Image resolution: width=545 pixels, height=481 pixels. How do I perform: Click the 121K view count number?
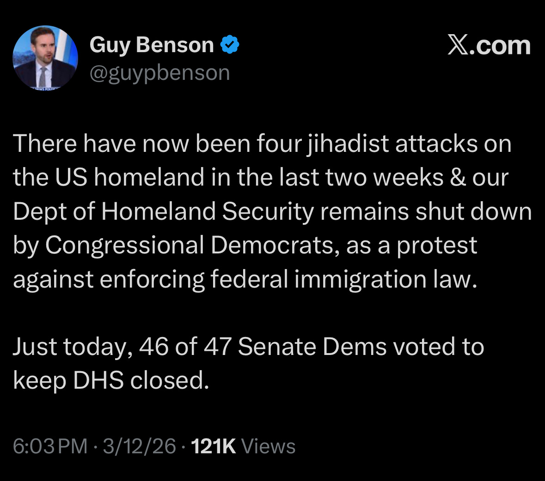point(213,446)
